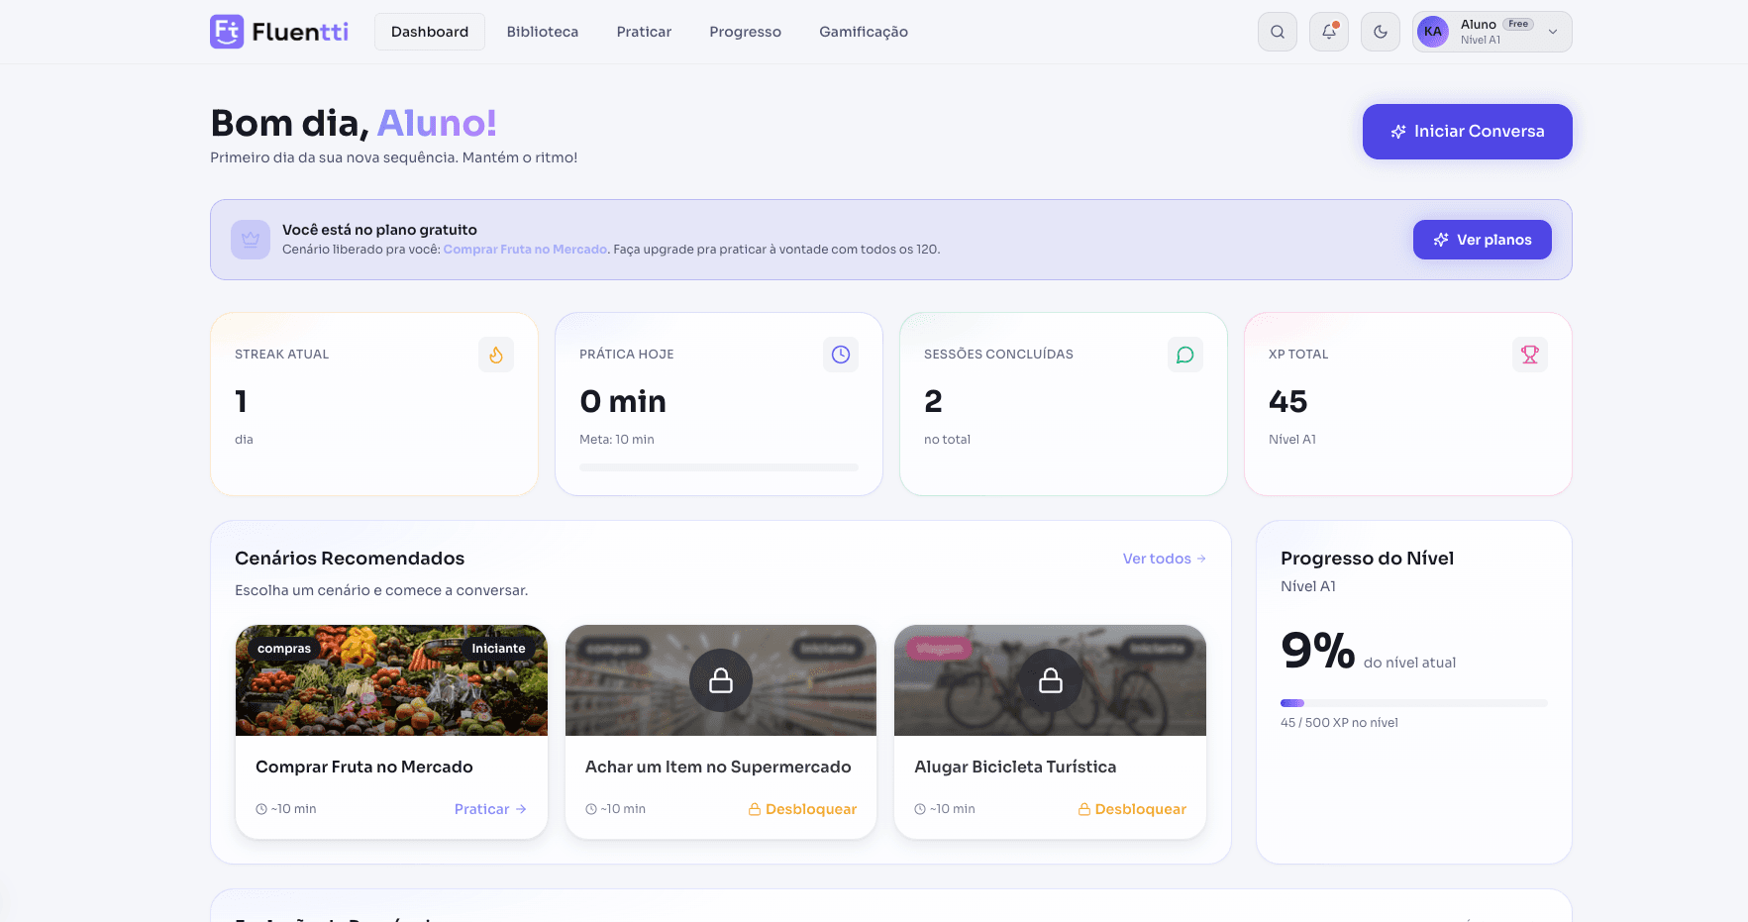Open the Gamificação tab
This screenshot has height=922, width=1748.
pos(864,32)
